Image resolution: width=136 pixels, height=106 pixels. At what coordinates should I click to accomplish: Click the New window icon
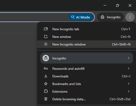pos(46,37)
